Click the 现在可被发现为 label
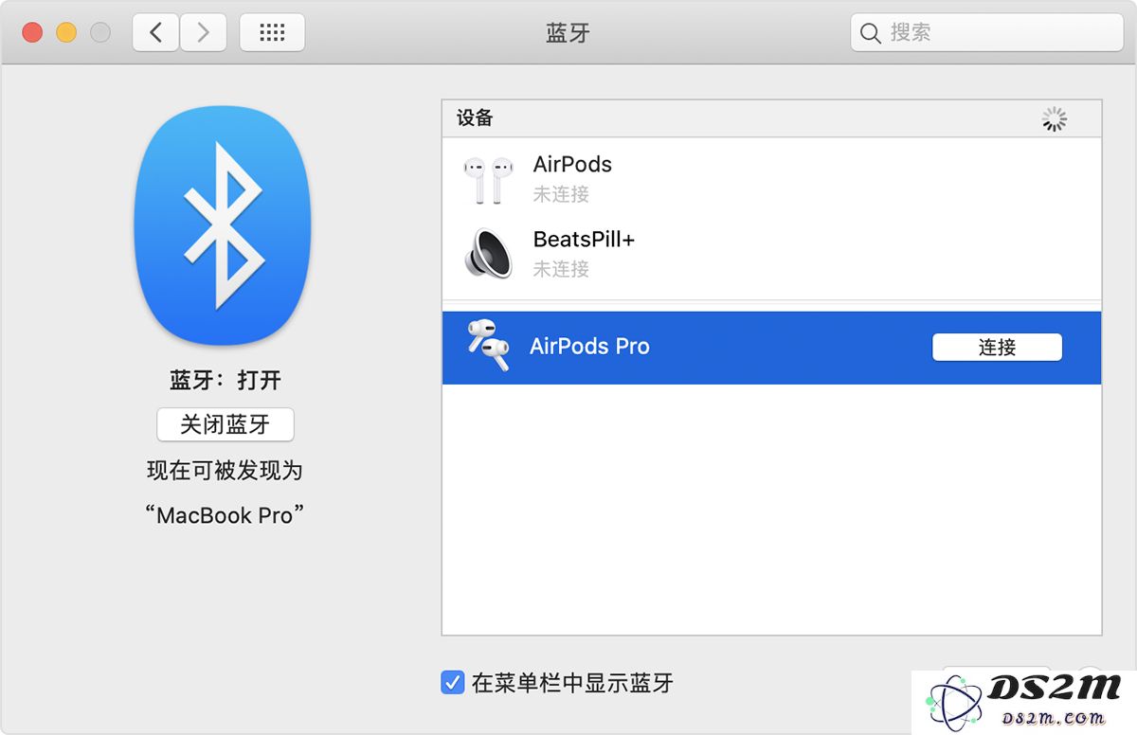 pos(226,470)
